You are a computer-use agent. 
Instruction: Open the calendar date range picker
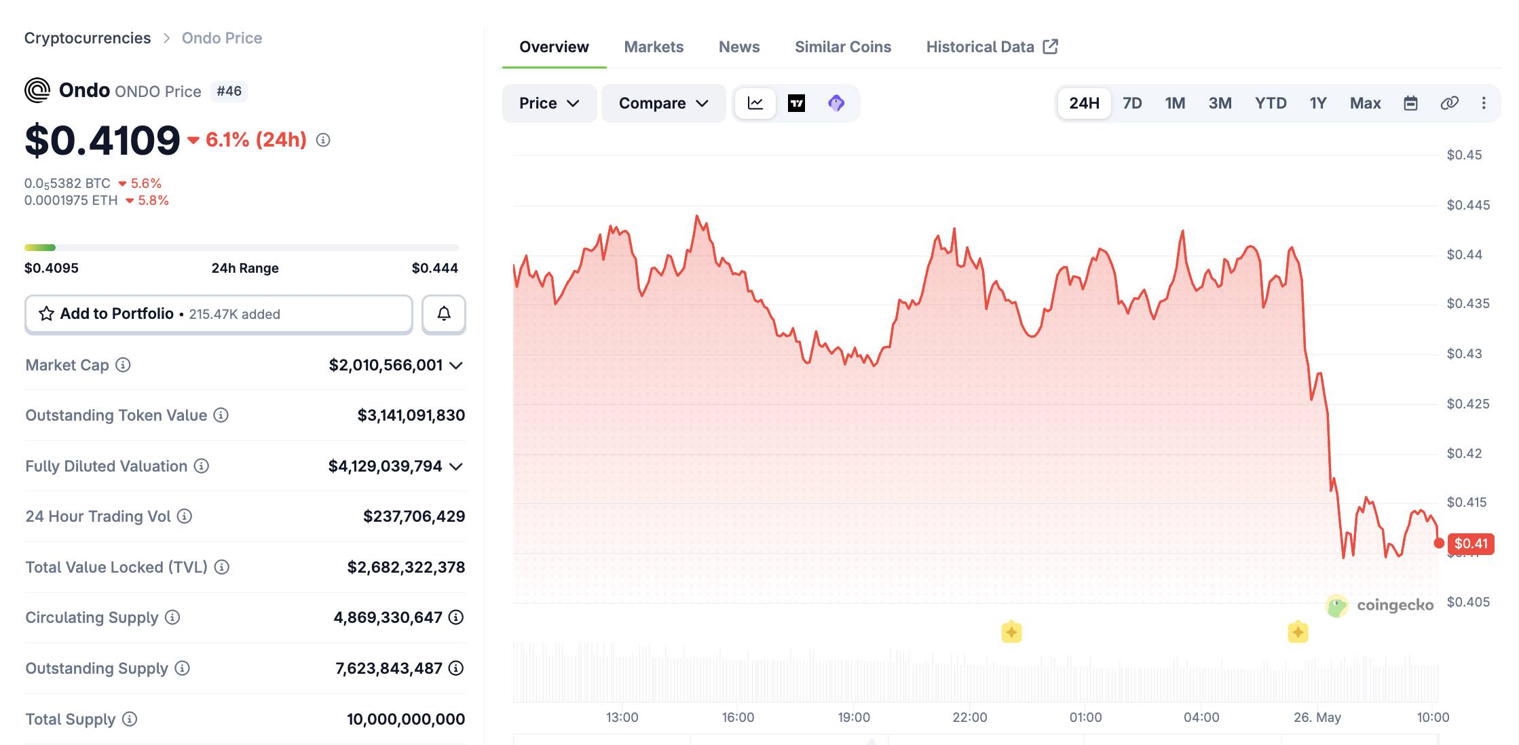(1410, 103)
